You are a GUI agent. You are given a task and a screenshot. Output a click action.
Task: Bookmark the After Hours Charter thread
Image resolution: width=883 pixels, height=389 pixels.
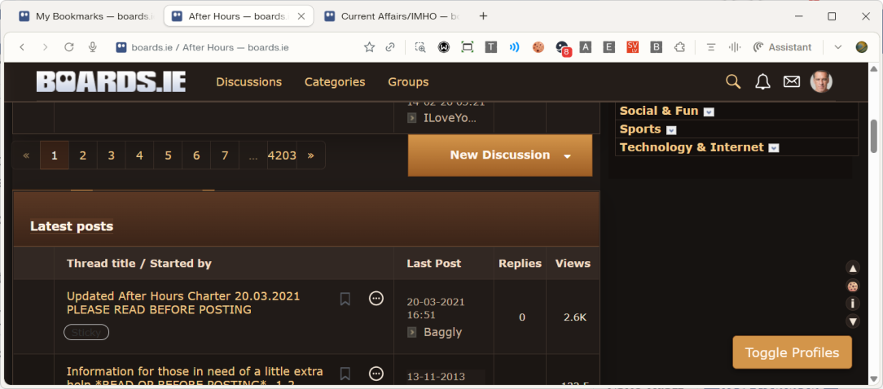click(345, 299)
